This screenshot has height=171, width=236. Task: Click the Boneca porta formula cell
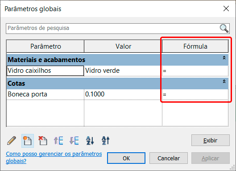(x=195, y=95)
